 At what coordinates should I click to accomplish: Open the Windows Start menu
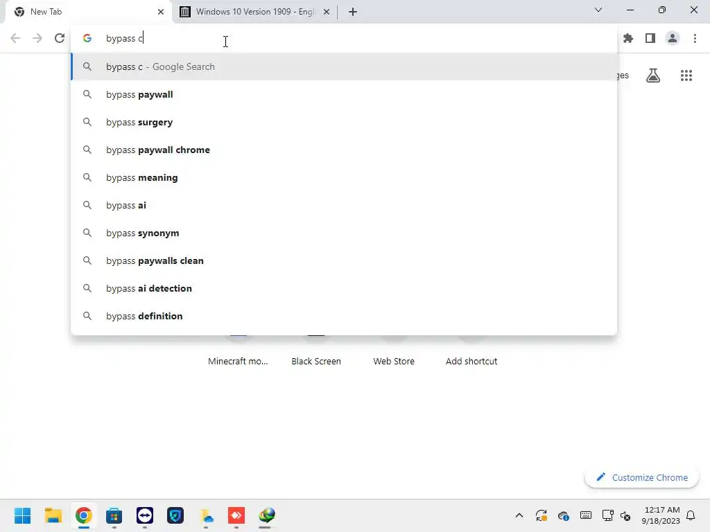point(23,515)
